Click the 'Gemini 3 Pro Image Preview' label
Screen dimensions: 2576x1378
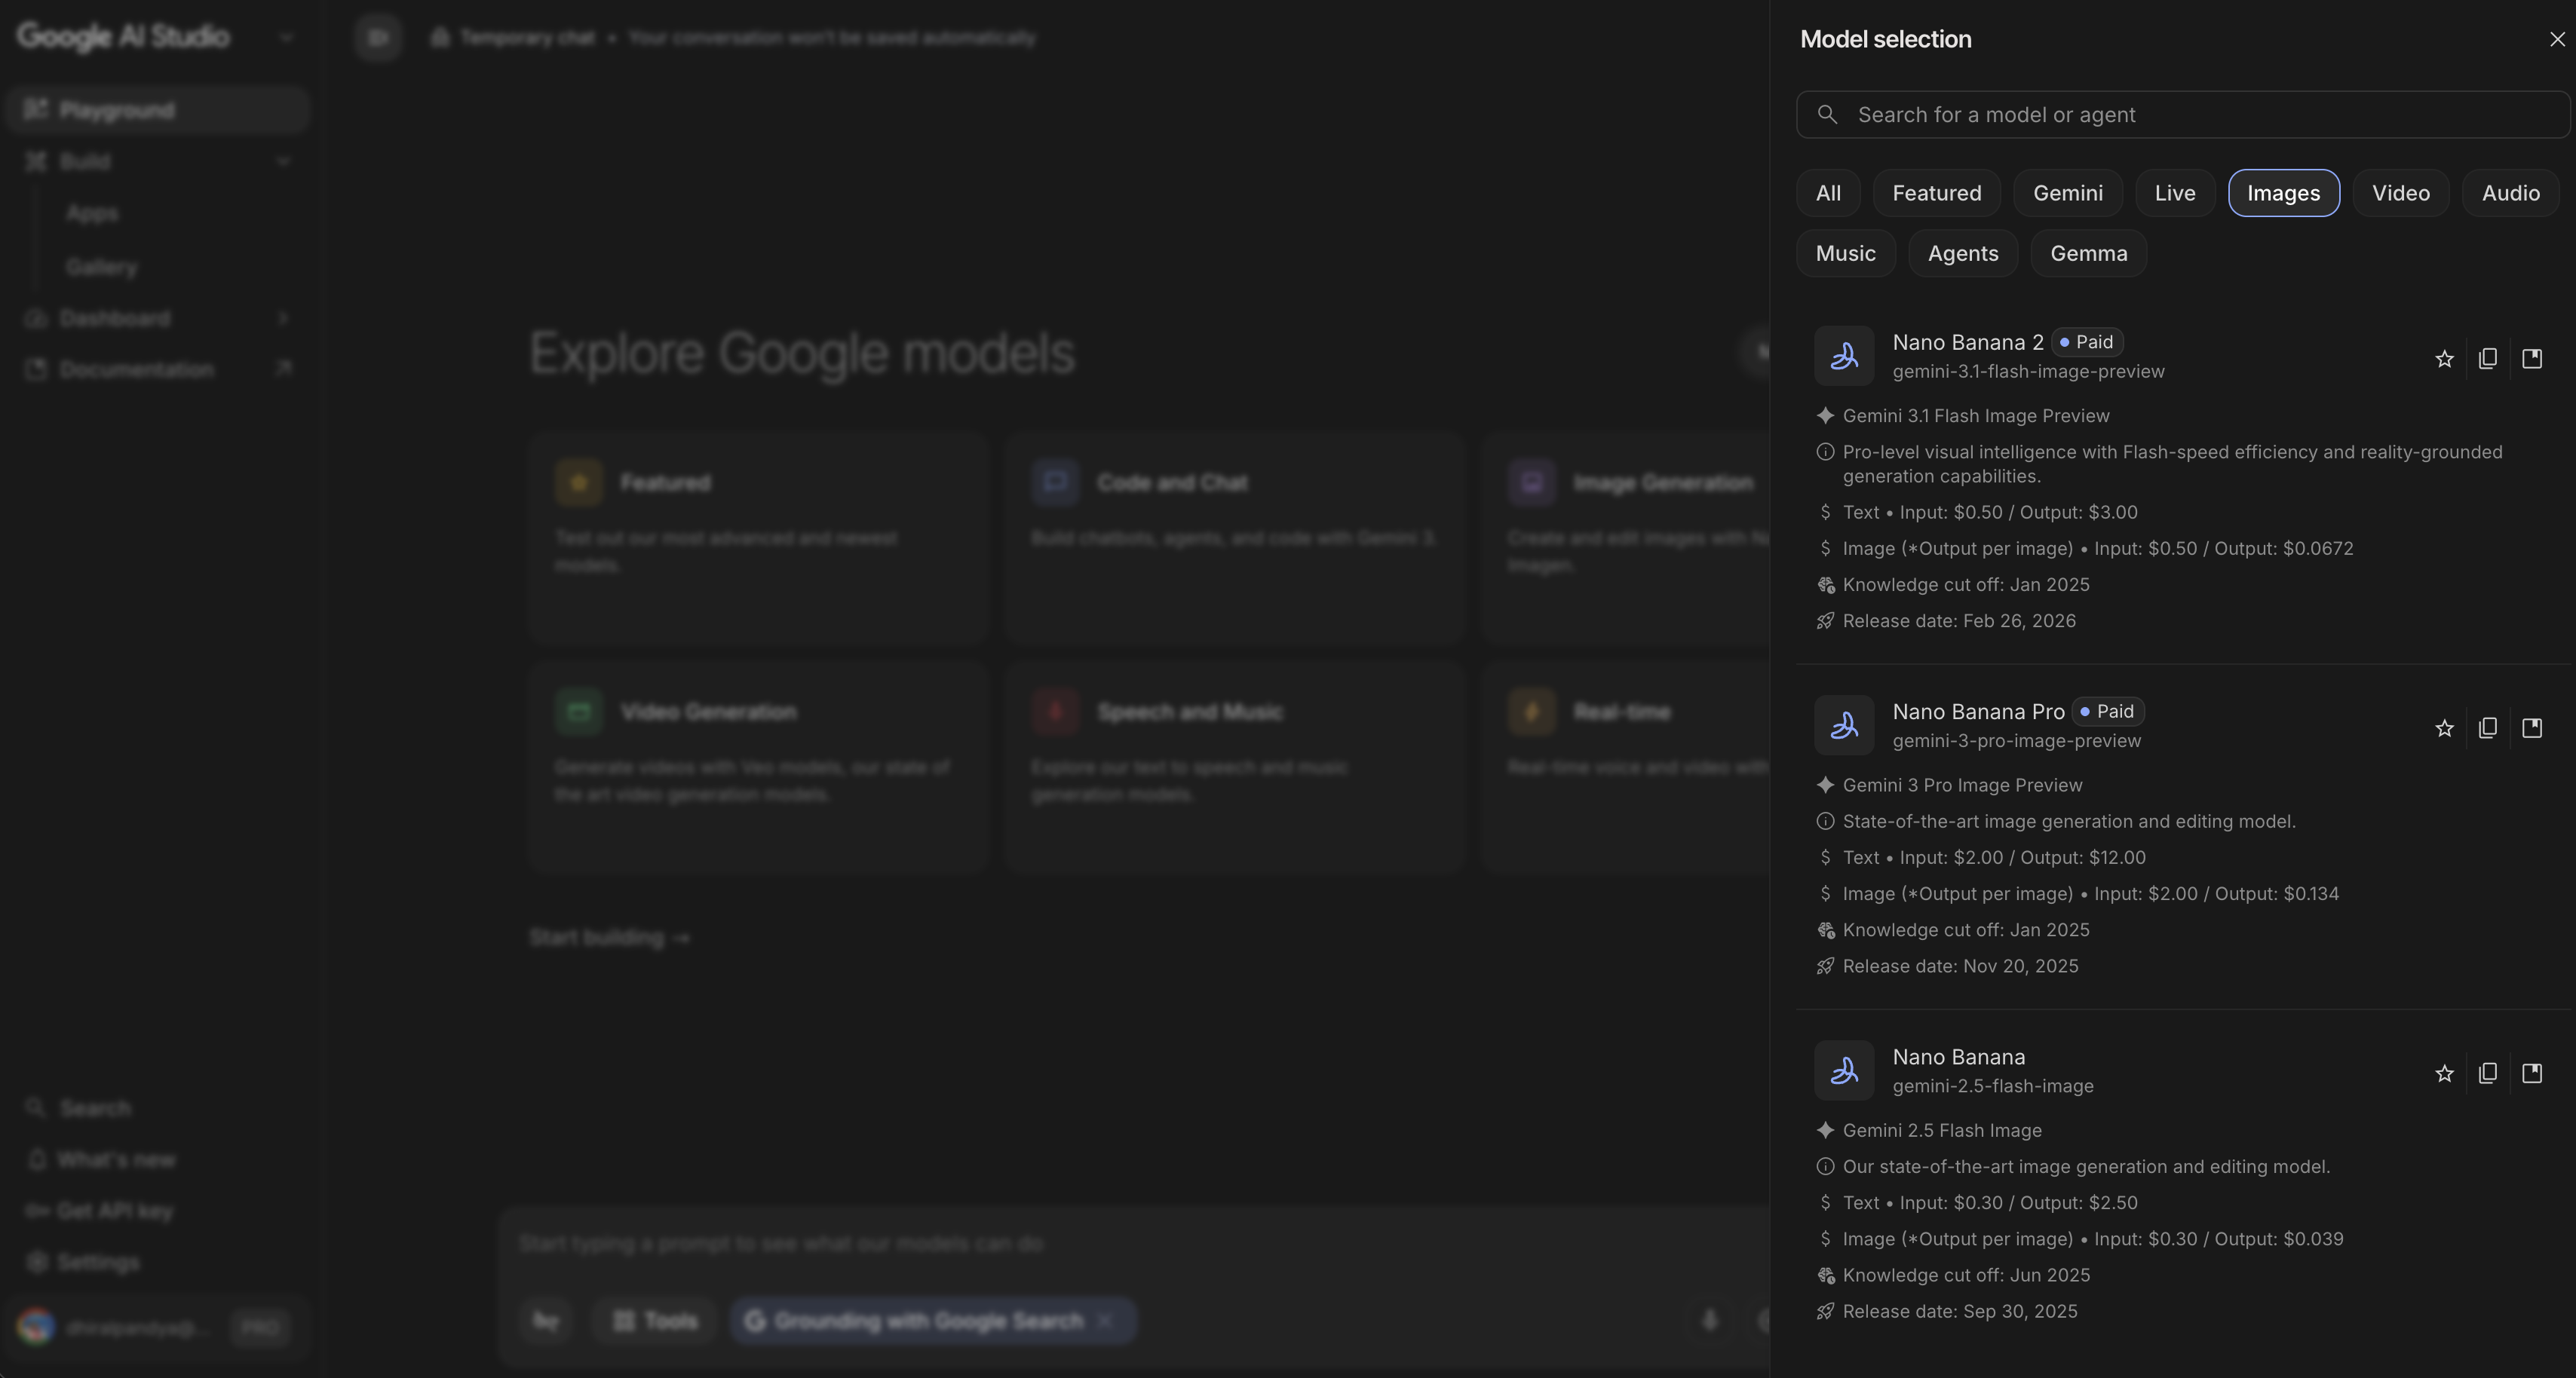[1962, 785]
